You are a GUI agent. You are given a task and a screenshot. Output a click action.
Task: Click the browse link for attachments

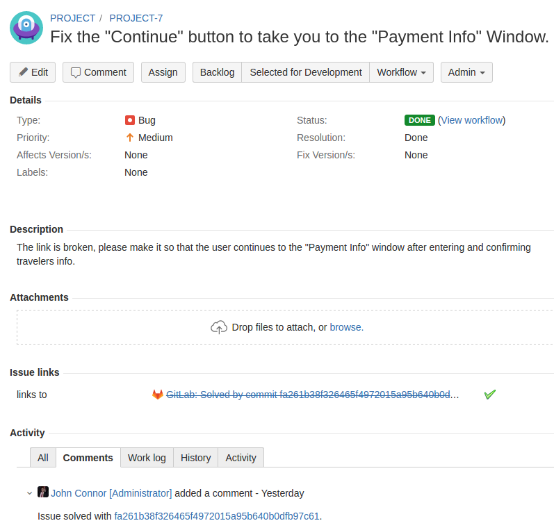tap(346, 327)
